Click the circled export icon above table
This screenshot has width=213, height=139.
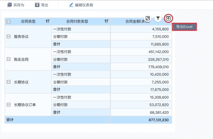pyautogui.click(x=168, y=18)
